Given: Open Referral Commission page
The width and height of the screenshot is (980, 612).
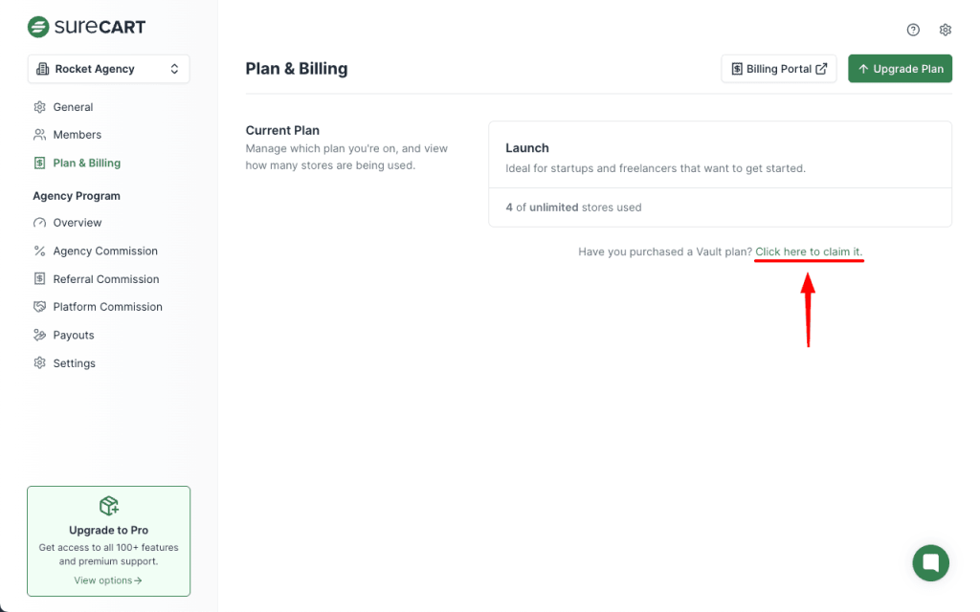Looking at the screenshot, I should pyautogui.click(x=105, y=279).
